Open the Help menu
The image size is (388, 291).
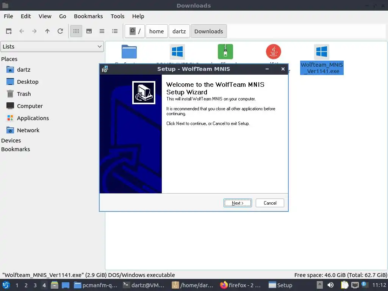tap(138, 16)
